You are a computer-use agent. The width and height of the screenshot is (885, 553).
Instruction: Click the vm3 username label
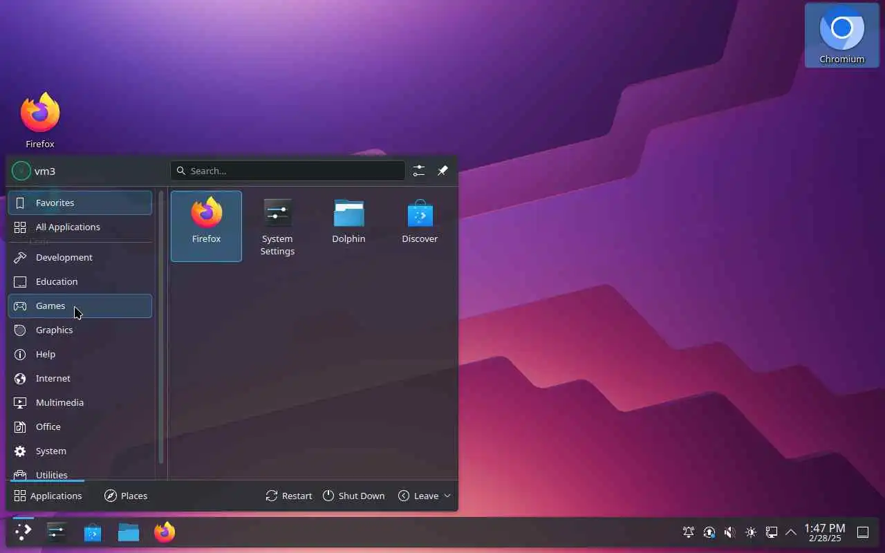point(45,171)
